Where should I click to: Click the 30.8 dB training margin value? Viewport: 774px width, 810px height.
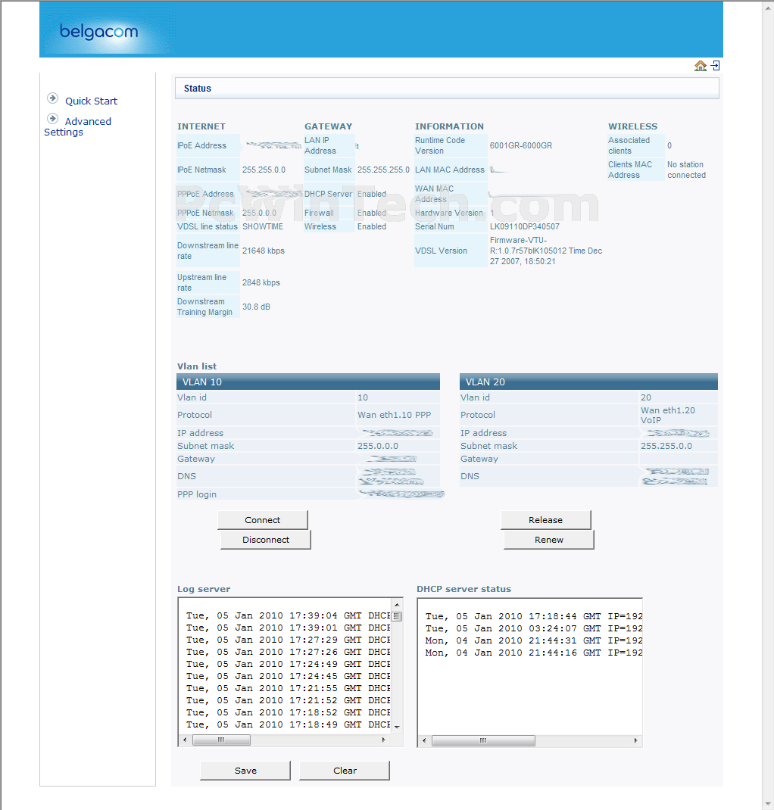coord(256,307)
